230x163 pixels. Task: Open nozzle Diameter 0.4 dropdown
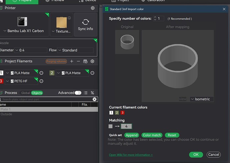click(31, 50)
